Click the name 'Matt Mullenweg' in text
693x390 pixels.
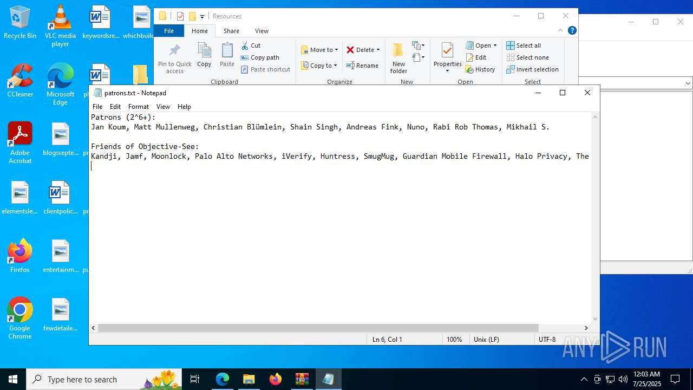coord(164,127)
